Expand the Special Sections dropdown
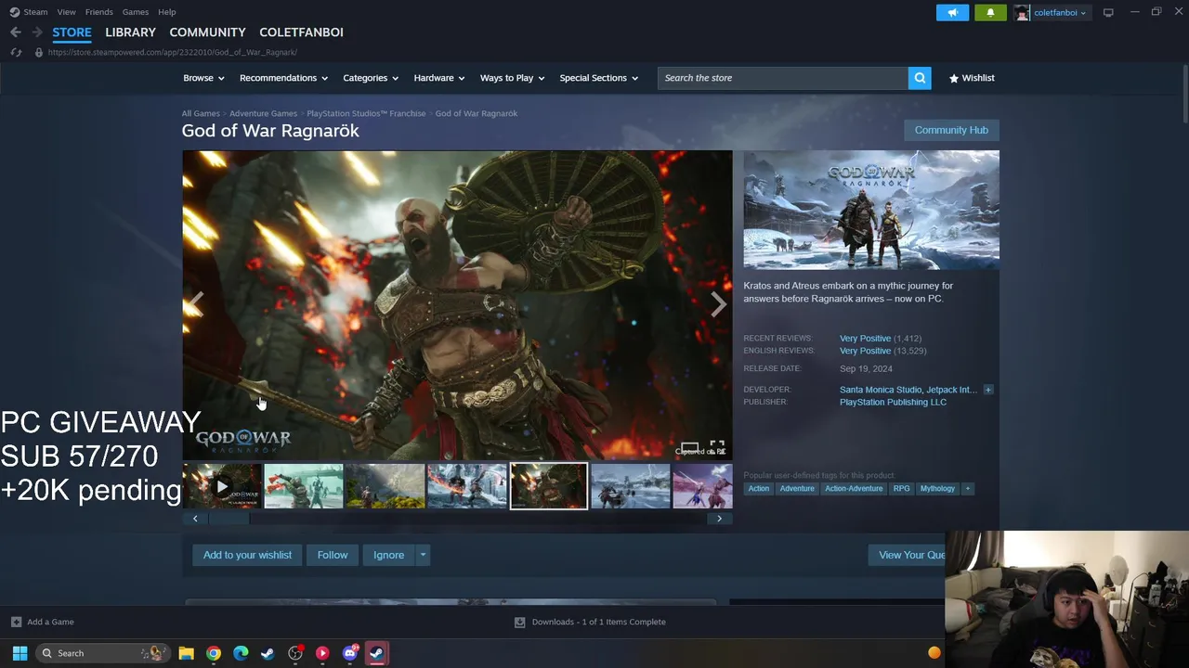Screen dimensions: 1189x668 tap(599, 78)
